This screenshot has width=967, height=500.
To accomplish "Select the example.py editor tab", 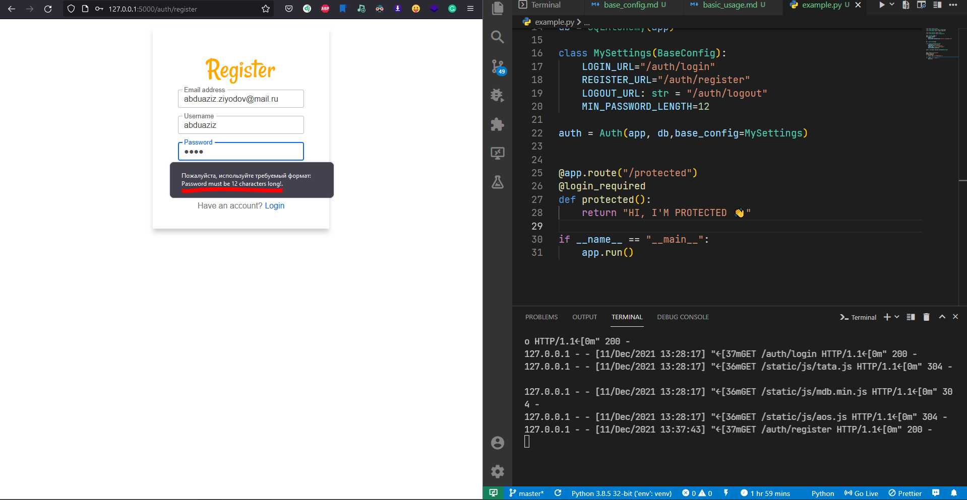I will tap(821, 5).
